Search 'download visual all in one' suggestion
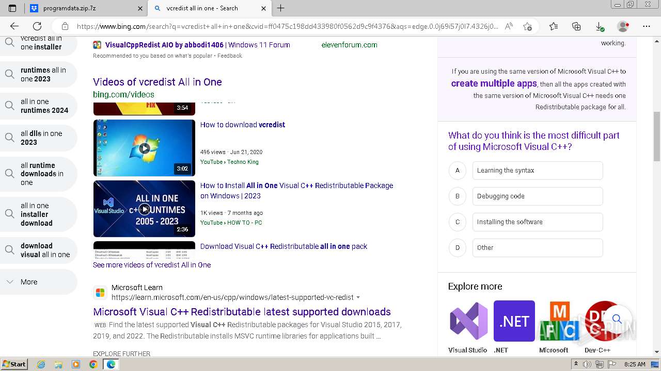 [38, 250]
